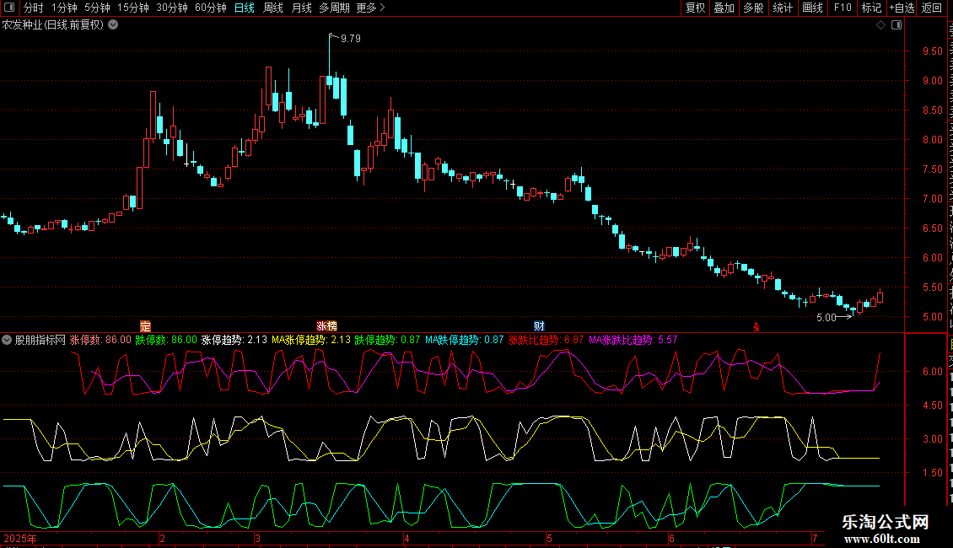Click the MA跌停趋势: 0.87 label
The height and width of the screenshot is (548, 953).
[465, 340]
